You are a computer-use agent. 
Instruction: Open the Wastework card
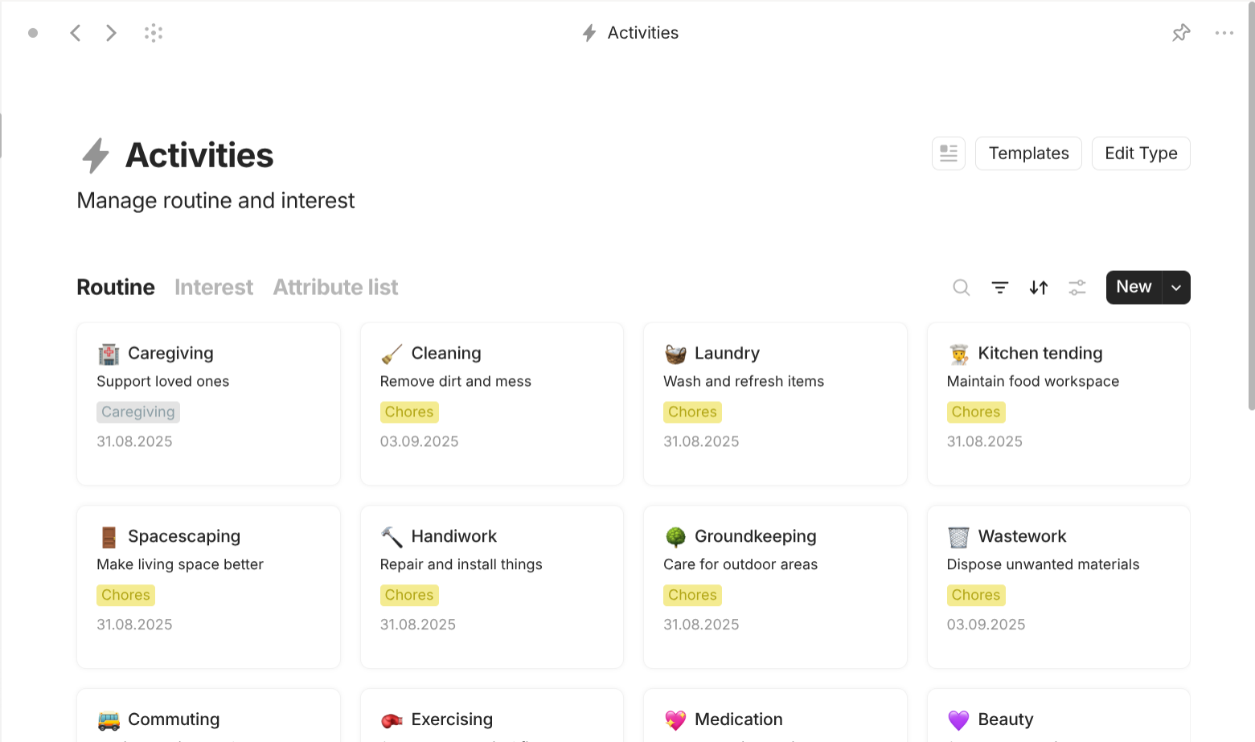pos(1058,587)
